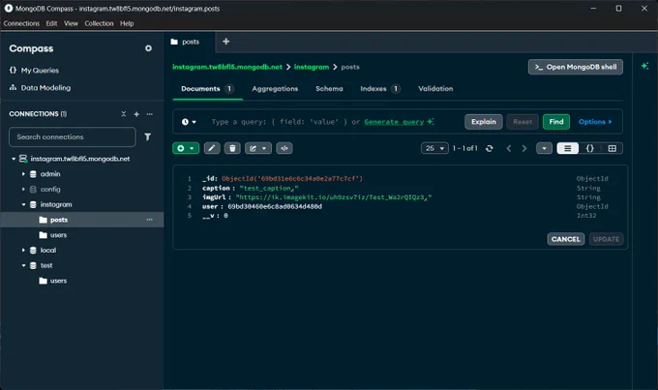Viewport: 658px width, 390px height.
Task: Select the admin database
Action: [x=50, y=174]
